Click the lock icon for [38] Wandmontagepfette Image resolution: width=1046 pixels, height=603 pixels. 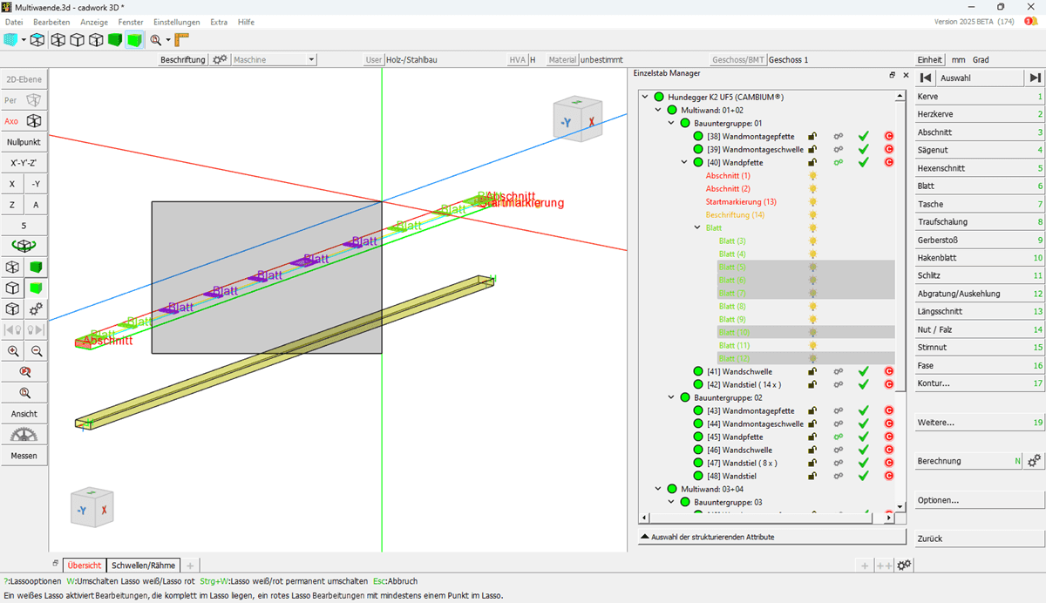pyautogui.click(x=812, y=137)
